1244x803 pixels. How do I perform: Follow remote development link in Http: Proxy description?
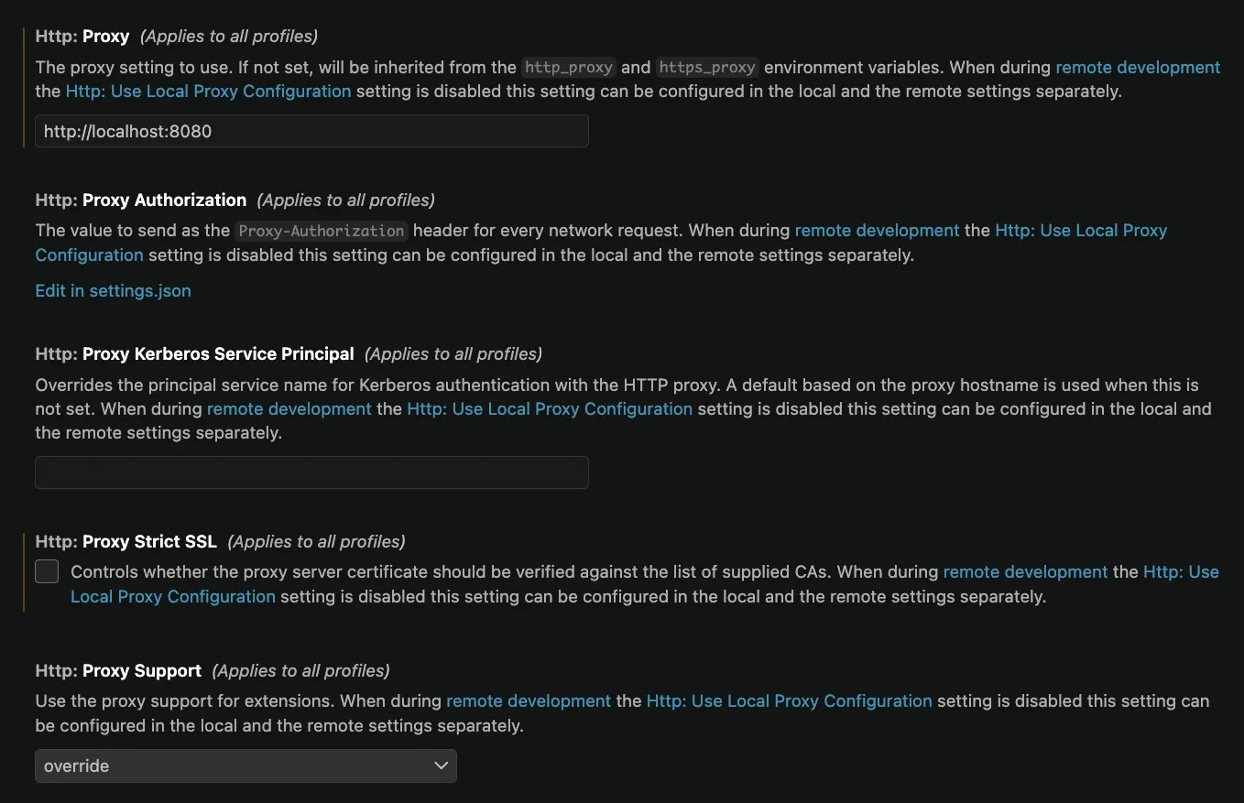coord(1138,67)
